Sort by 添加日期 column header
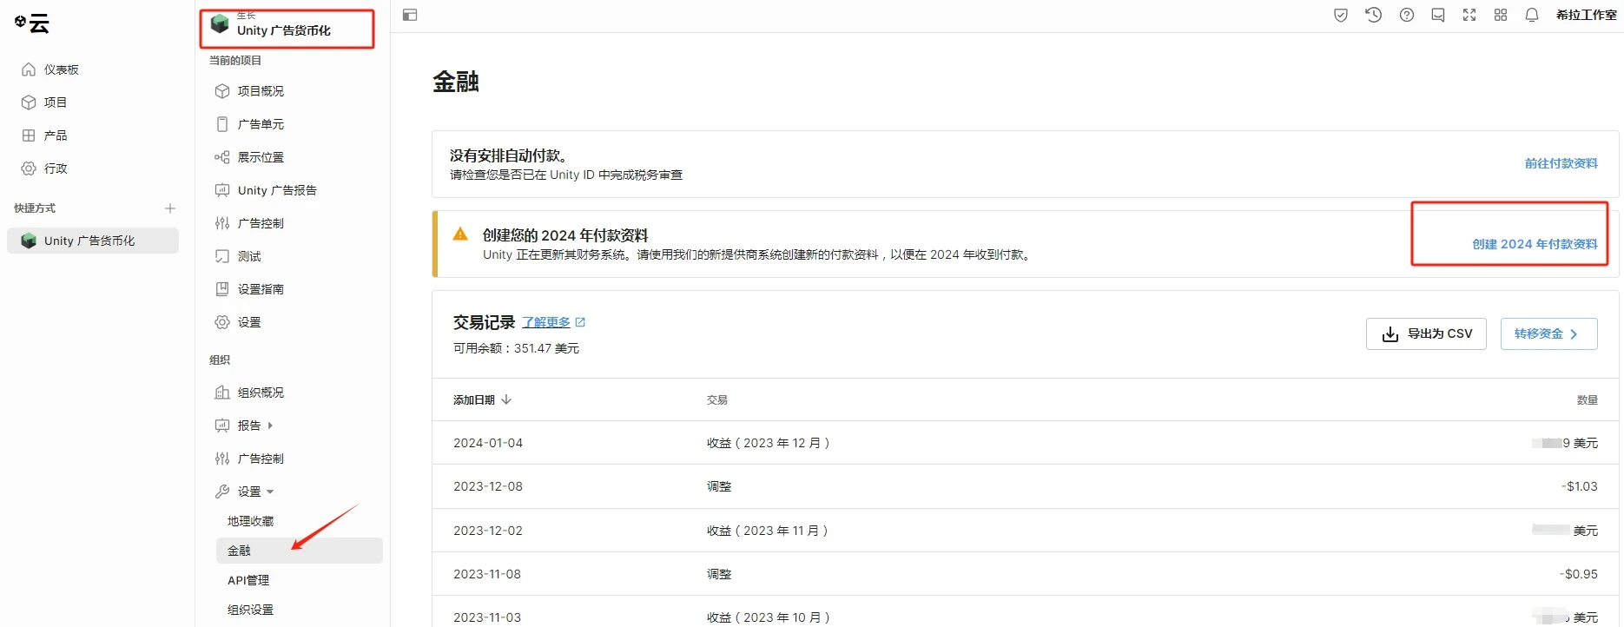Viewport: 1624px width, 627px height. 482,399
